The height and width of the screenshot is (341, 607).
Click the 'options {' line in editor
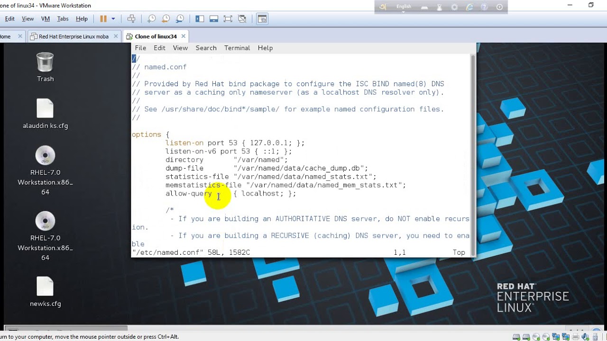coord(150,135)
